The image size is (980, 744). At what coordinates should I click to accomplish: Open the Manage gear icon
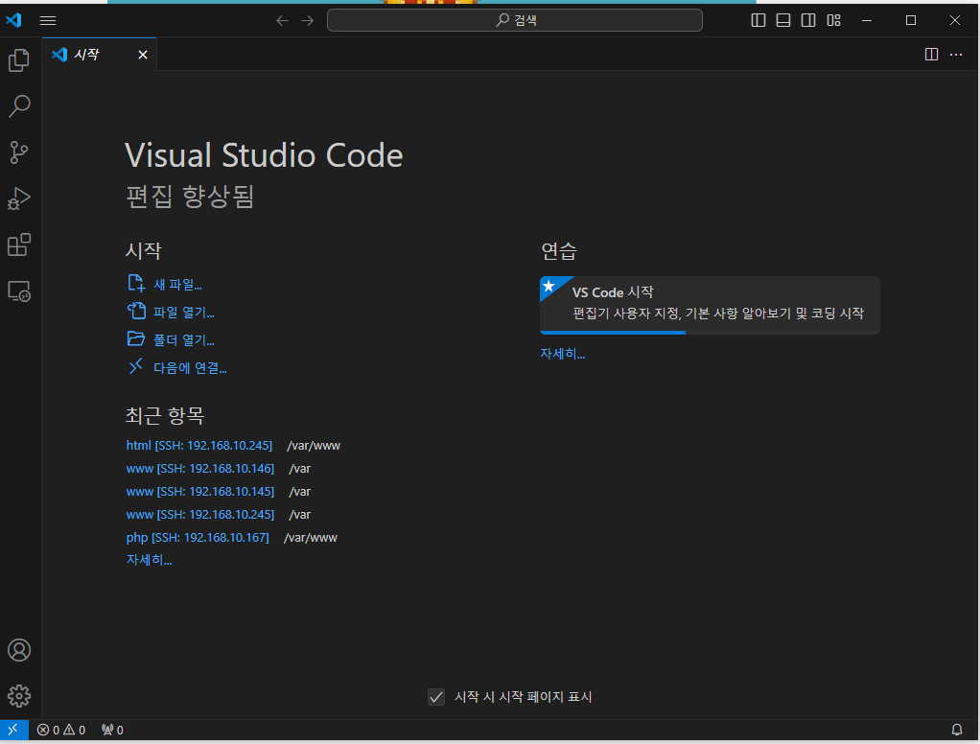19,696
